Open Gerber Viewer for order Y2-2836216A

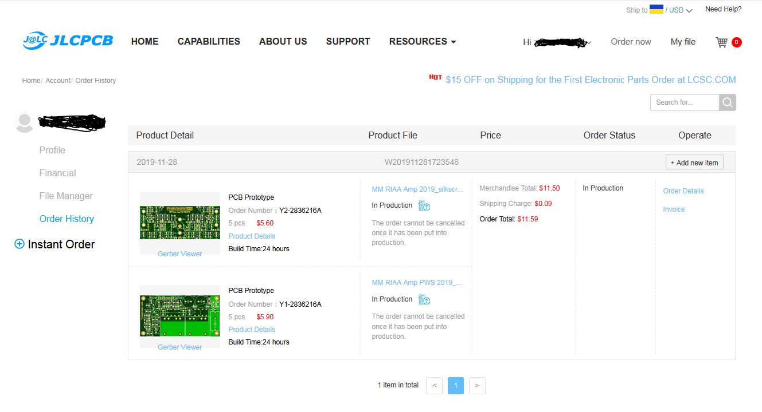[179, 253]
